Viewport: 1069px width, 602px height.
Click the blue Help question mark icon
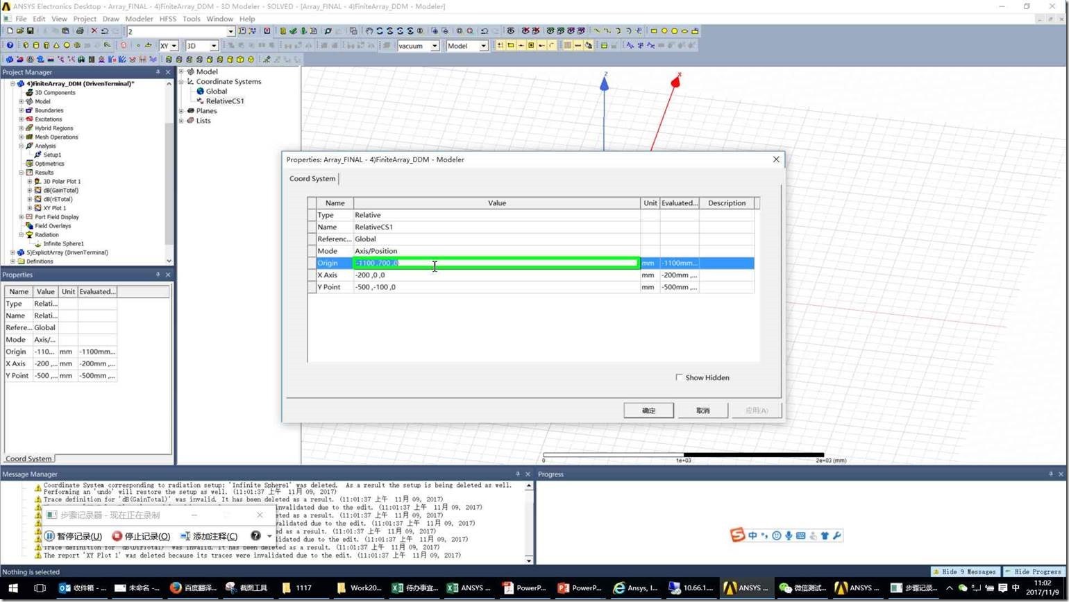10,46
